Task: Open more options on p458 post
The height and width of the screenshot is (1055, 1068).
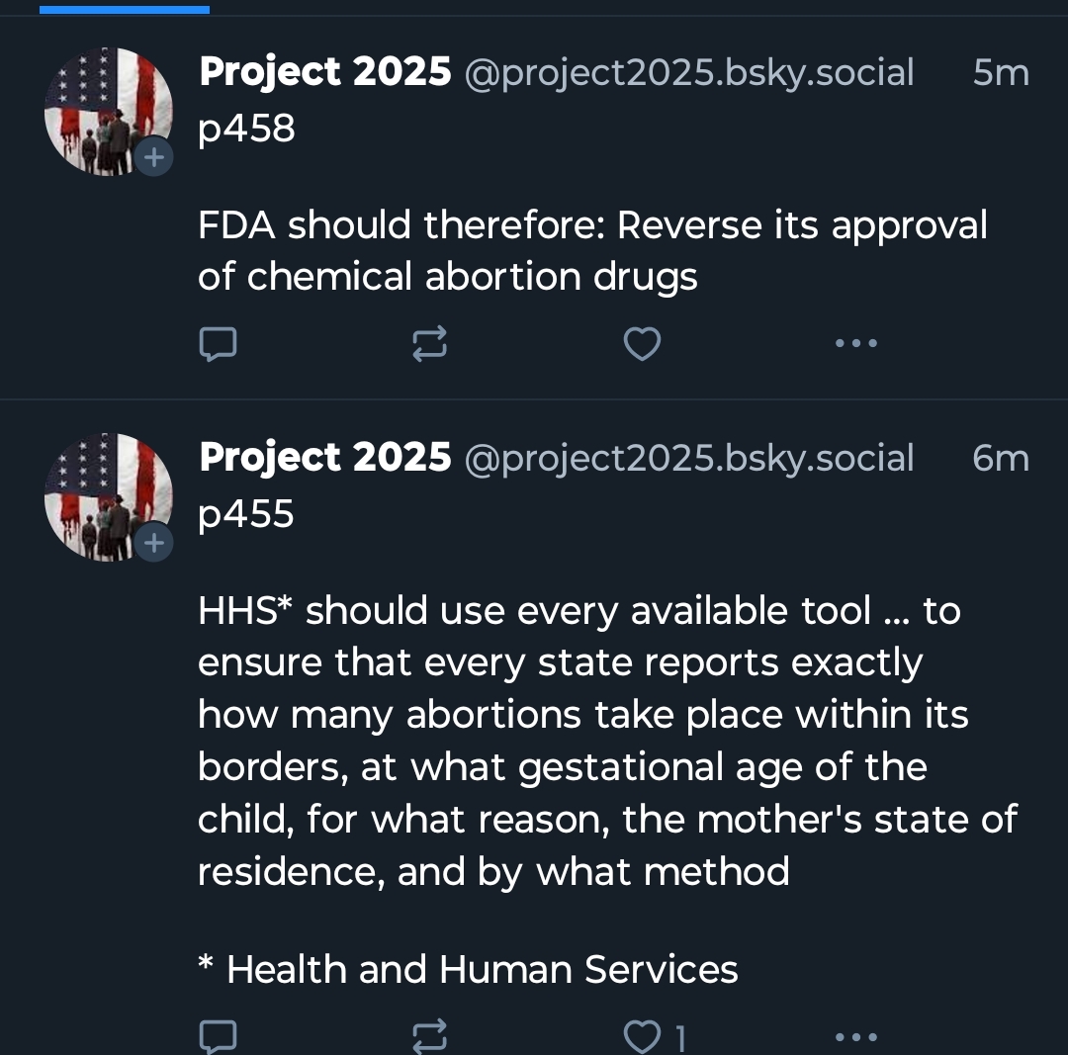Action: pyautogui.click(x=855, y=344)
